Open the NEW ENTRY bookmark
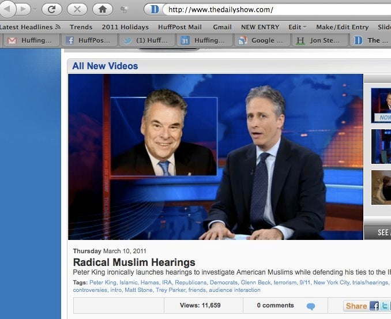The image size is (391, 319). pos(260,27)
